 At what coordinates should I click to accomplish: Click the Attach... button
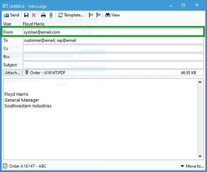(13, 73)
